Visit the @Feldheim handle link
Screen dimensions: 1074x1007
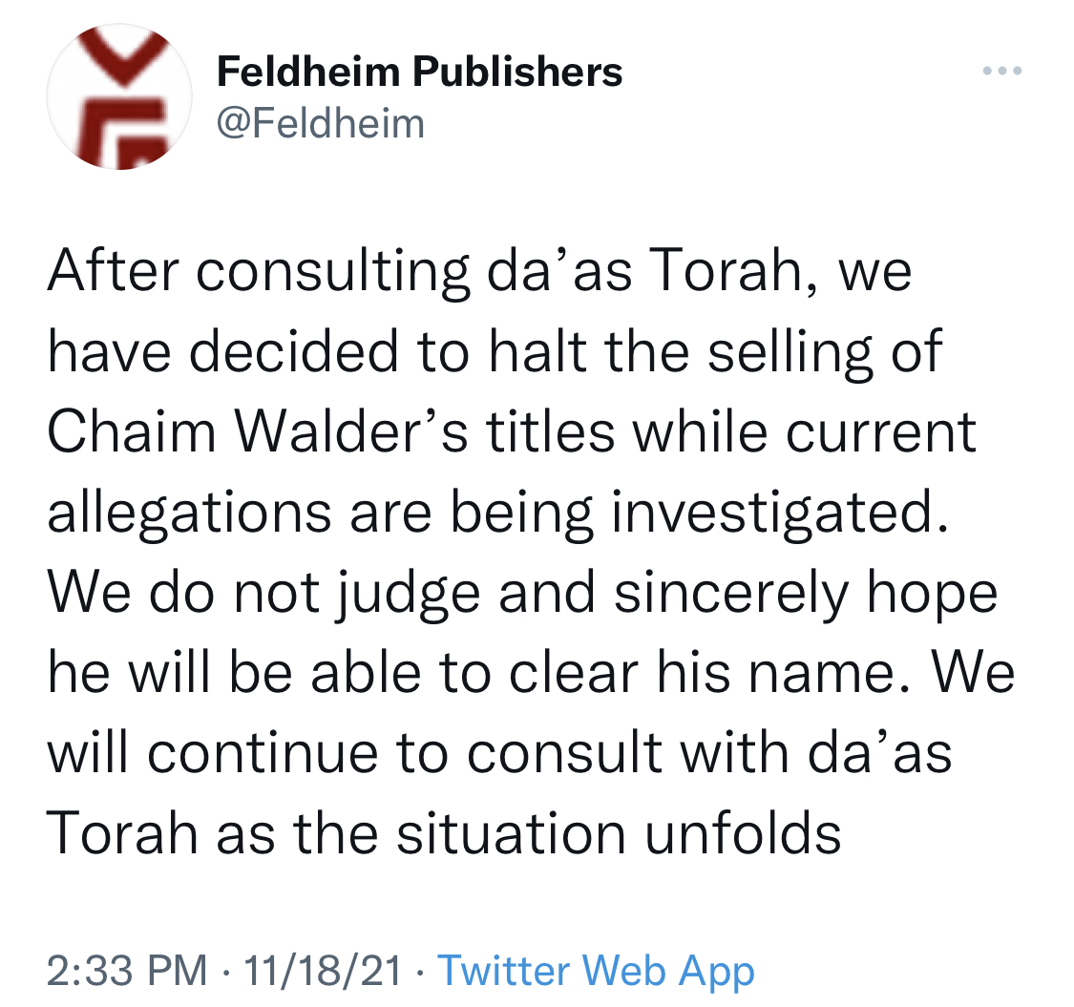click(x=321, y=123)
